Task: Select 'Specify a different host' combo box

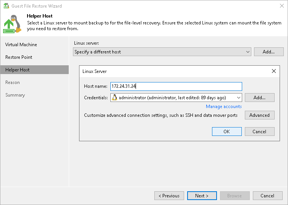Action: 162,52
